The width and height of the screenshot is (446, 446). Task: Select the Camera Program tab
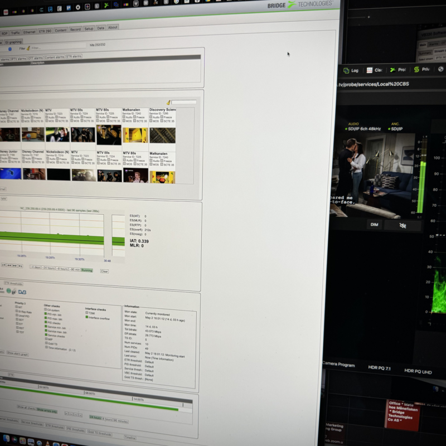pyautogui.click(x=338, y=365)
